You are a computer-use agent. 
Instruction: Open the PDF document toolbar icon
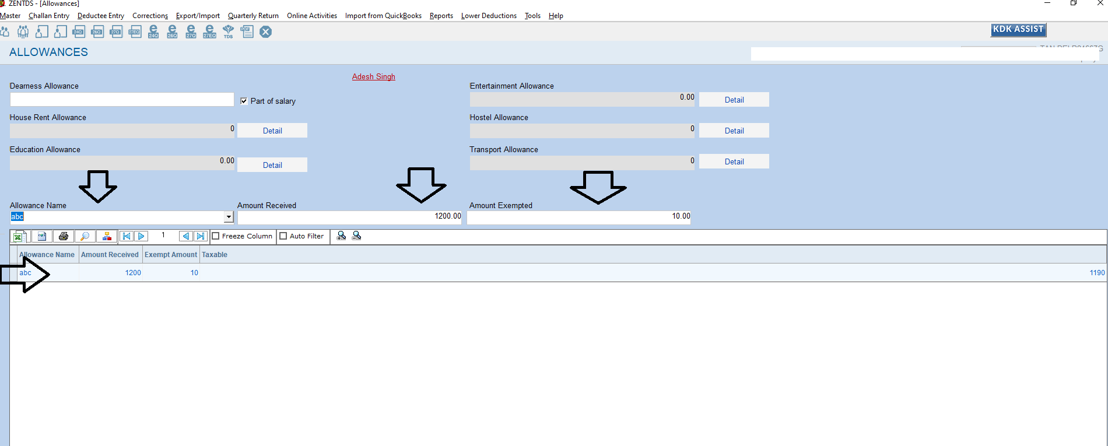247,31
